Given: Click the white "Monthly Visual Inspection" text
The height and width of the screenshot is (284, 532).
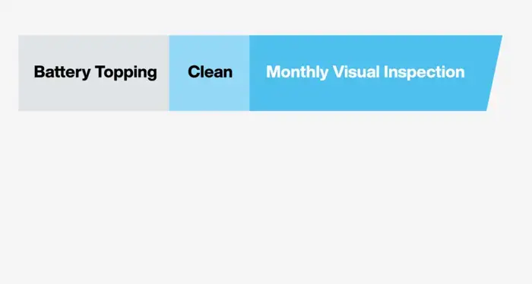Looking at the screenshot, I should 366,73.
